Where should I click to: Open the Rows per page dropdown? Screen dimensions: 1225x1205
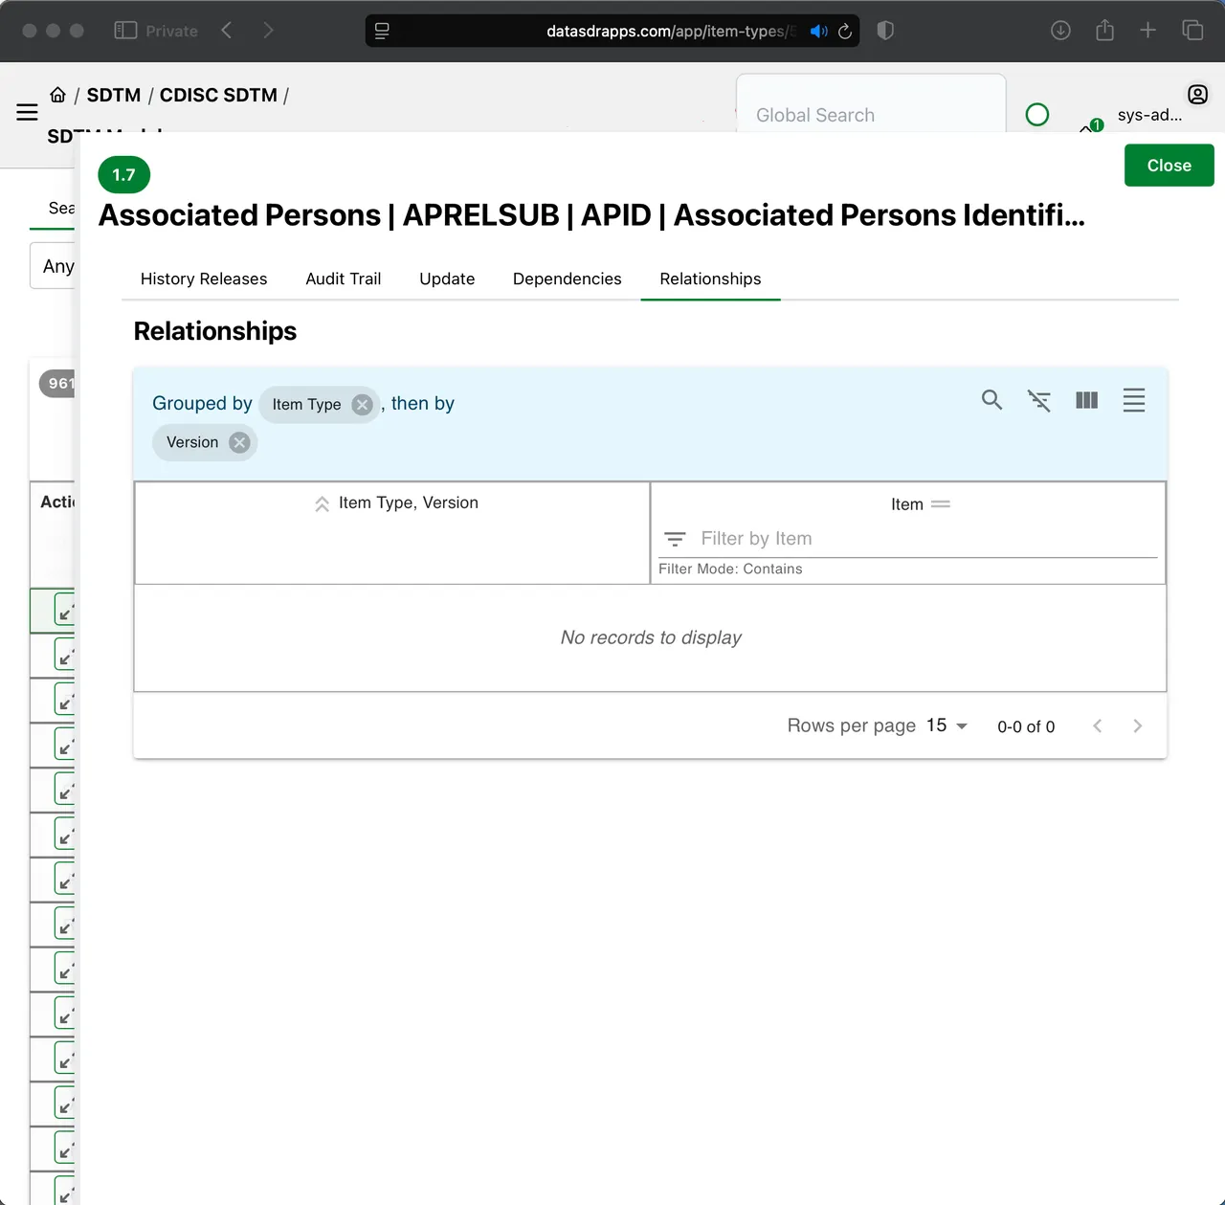coord(947,725)
